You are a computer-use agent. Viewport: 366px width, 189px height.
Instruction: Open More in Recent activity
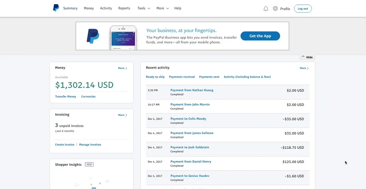coord(304,68)
